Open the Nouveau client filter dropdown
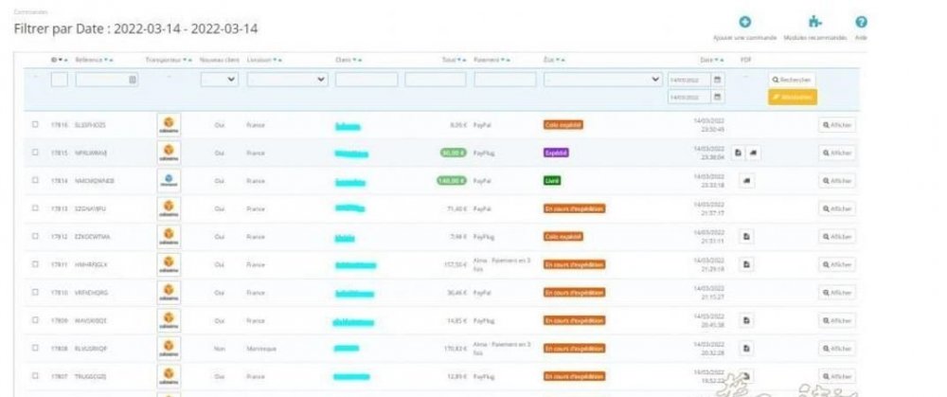 tap(220, 80)
